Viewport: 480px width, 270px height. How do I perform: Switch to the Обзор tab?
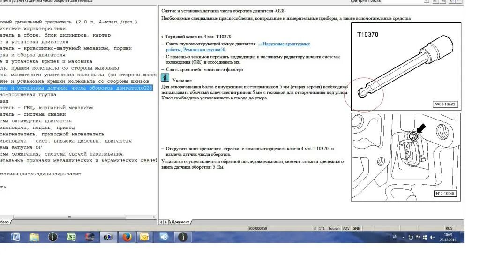coord(4,222)
